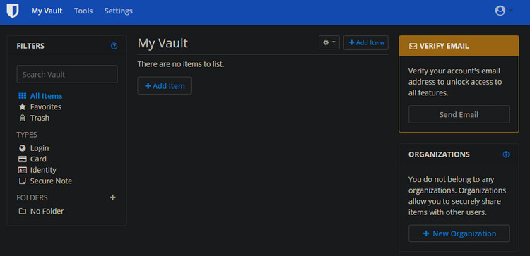Filter vault by Identity type

37,171
